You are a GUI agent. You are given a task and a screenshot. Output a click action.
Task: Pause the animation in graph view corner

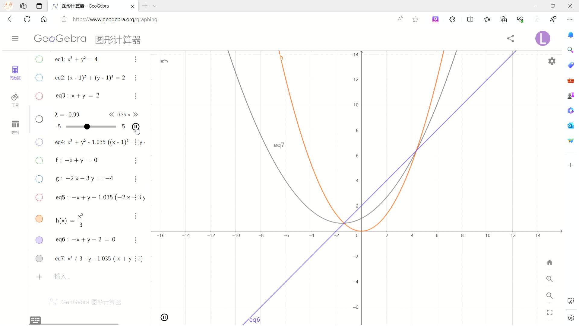pos(164,317)
